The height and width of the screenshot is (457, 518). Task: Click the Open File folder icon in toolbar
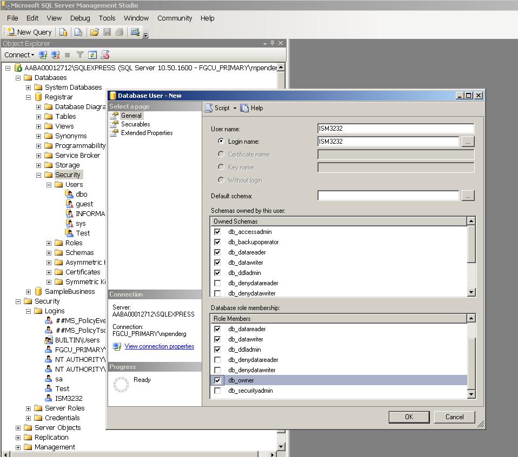point(95,32)
